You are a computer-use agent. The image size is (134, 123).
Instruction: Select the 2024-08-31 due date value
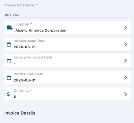coord(25,80)
